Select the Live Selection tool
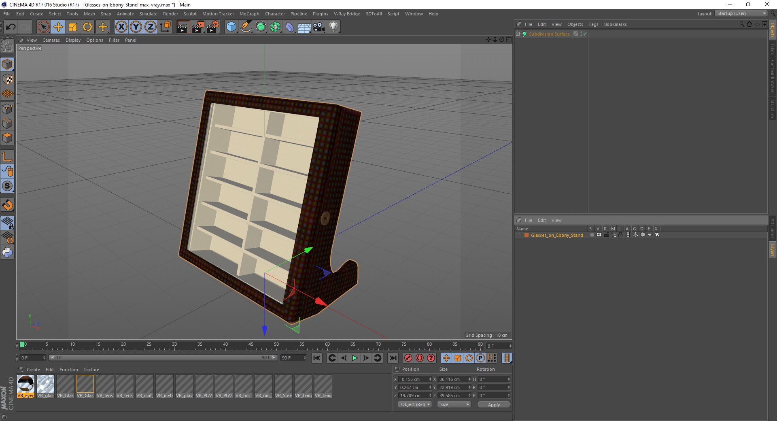Image resolution: width=777 pixels, height=421 pixels. (x=43, y=27)
